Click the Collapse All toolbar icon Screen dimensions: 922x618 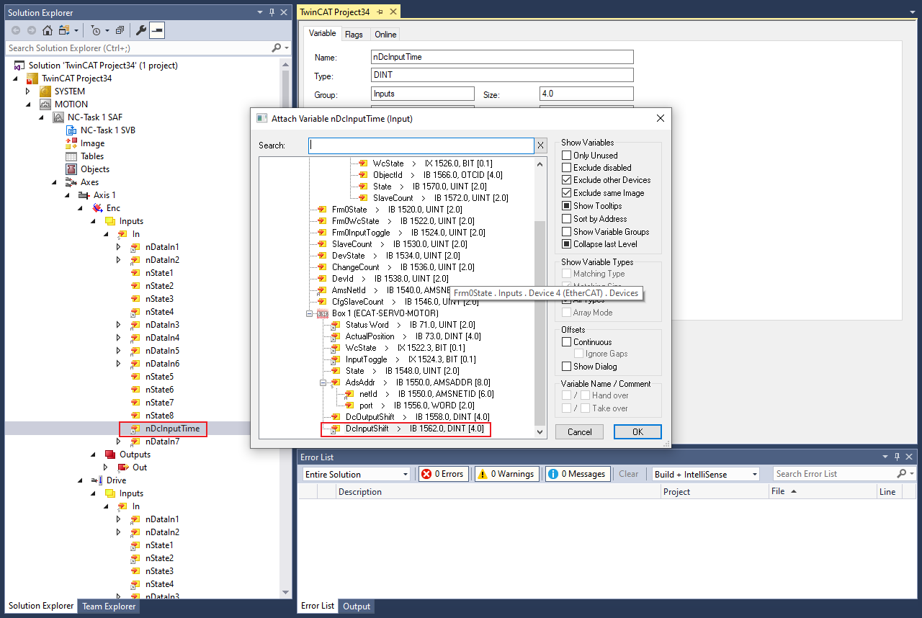coord(120,30)
